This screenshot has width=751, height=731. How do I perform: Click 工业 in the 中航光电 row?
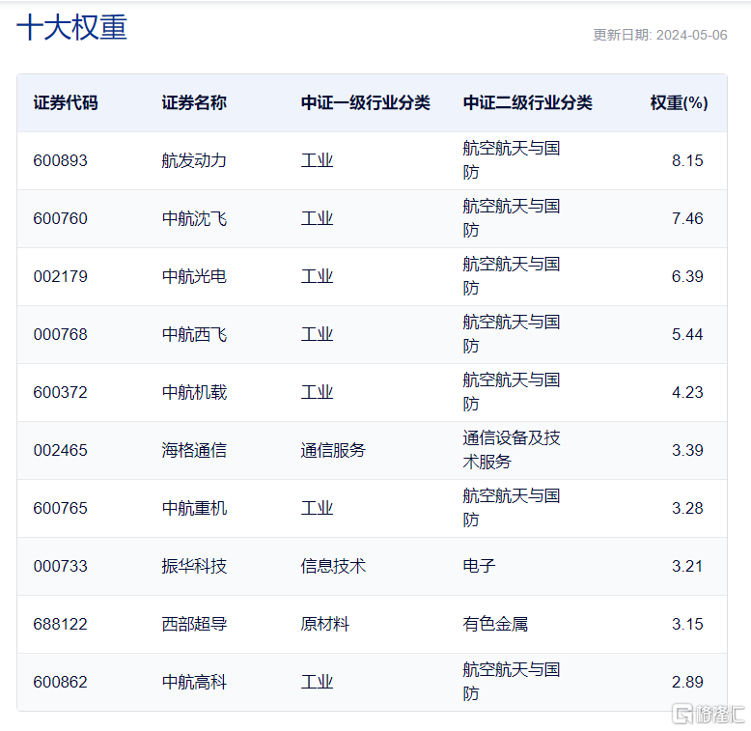317,276
